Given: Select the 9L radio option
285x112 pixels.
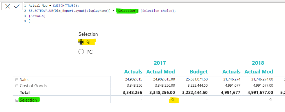Looking at the screenshot, I should coord(81,42).
